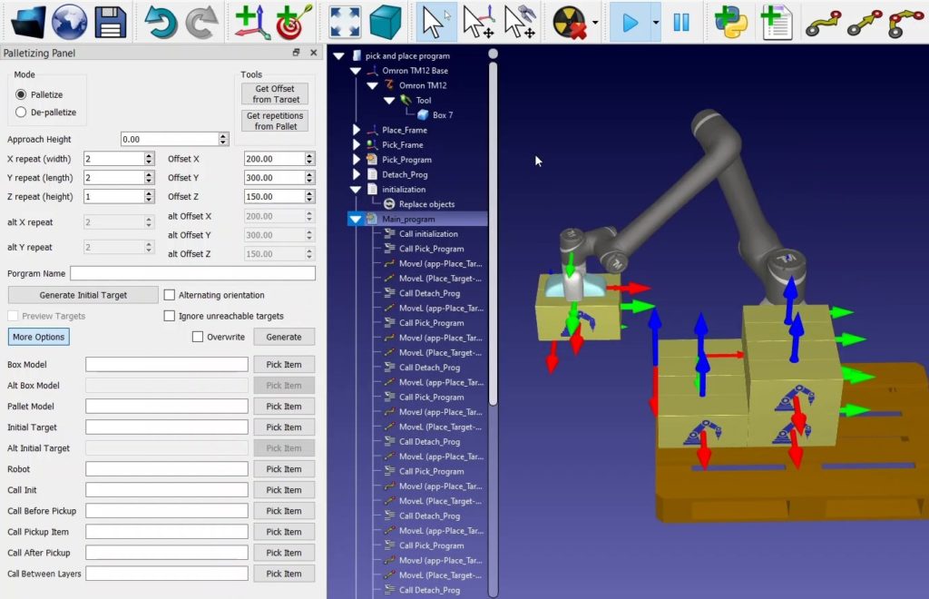The image size is (929, 599).
Task: Click the Undo arrow in toolbar
Action: tap(161, 22)
